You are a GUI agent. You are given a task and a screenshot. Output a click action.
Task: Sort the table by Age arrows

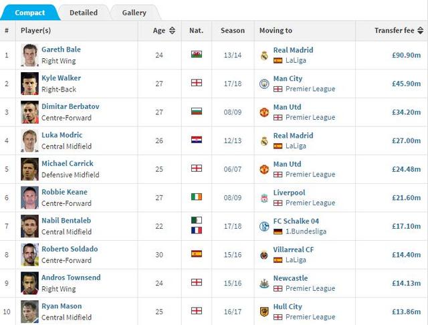[x=173, y=31]
